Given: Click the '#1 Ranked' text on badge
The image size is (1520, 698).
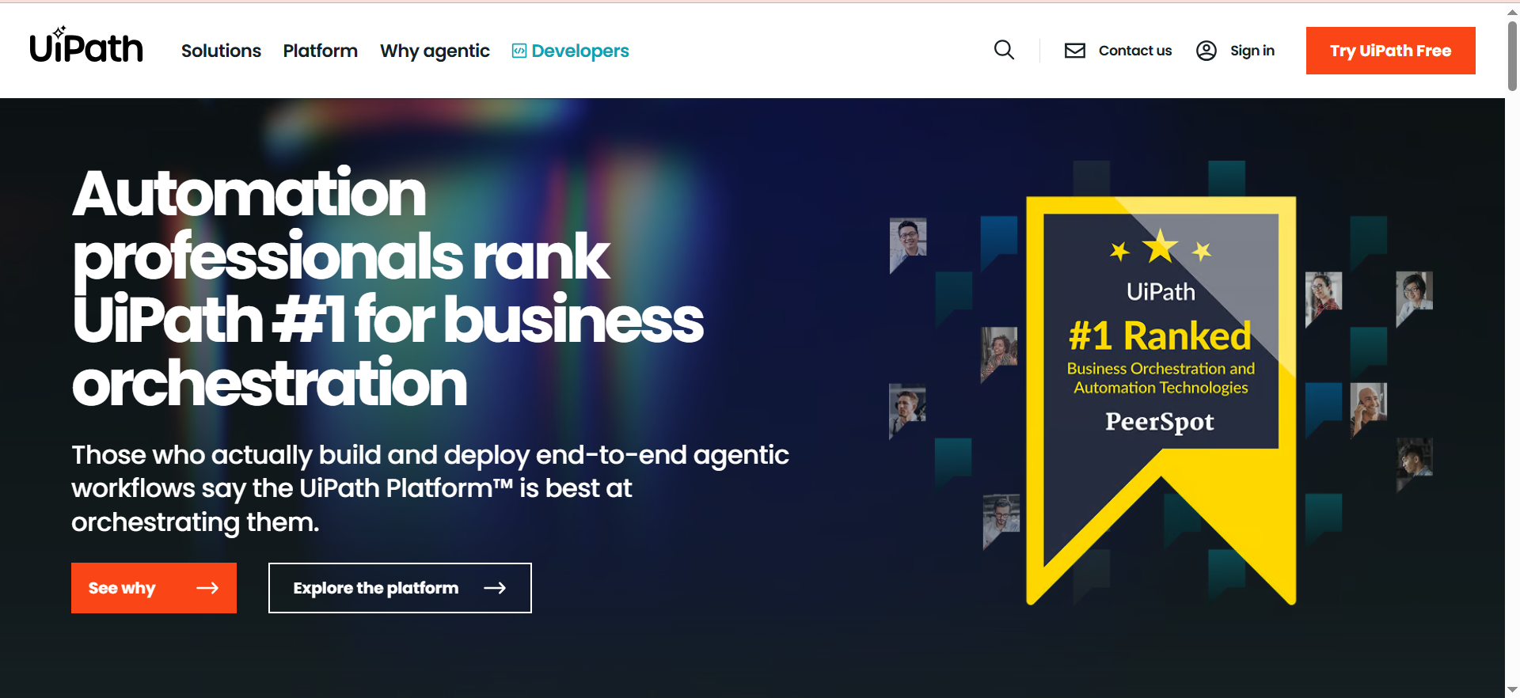Looking at the screenshot, I should click(x=1160, y=336).
